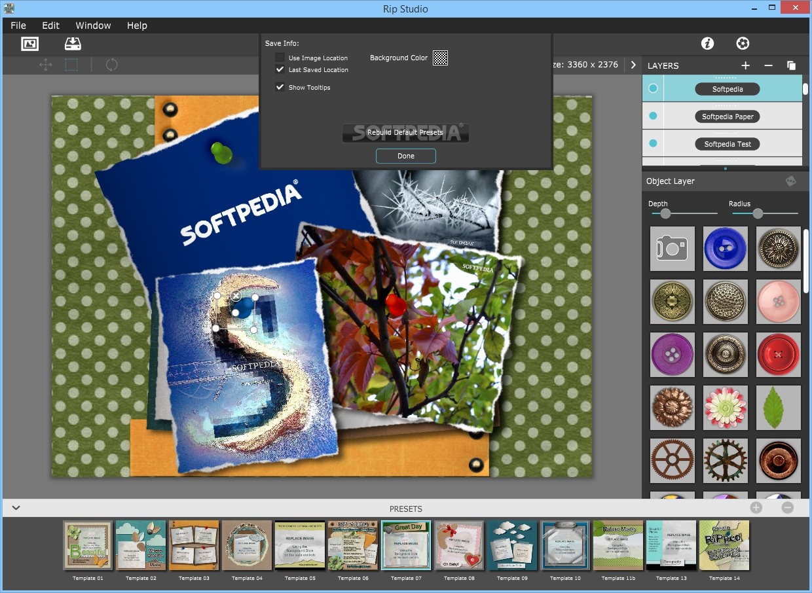The image size is (812, 593).
Task: Open the File menu
Action: coord(18,26)
